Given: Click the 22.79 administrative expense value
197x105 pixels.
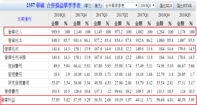Looking at the screenshot, I should point(160,75).
